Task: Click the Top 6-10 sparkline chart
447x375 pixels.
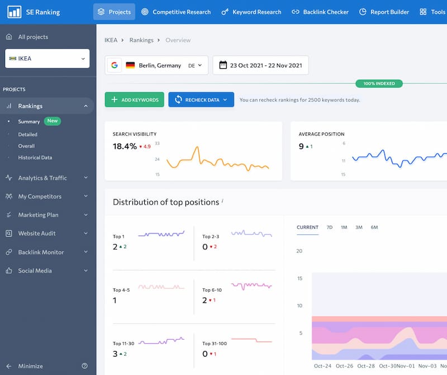Action: click(251, 286)
